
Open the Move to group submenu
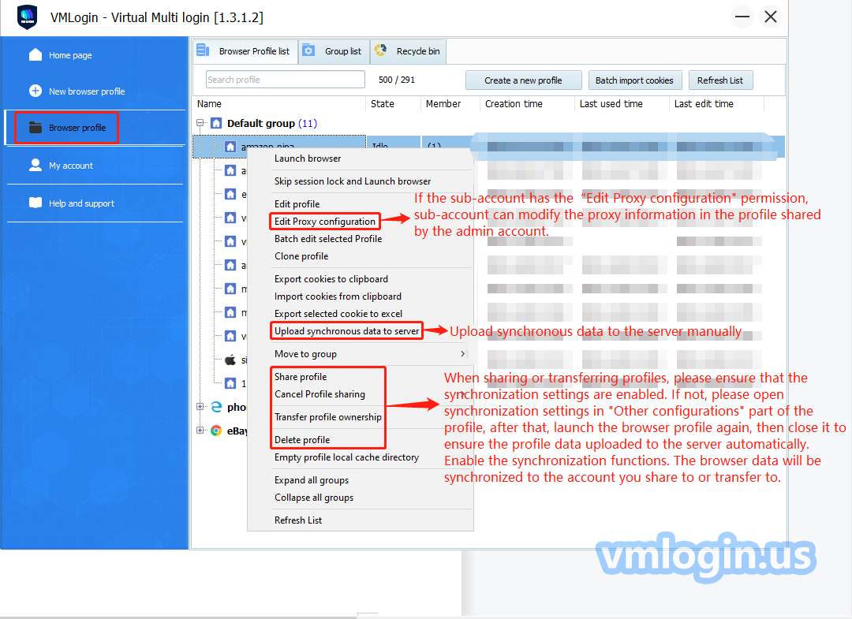[x=368, y=354]
